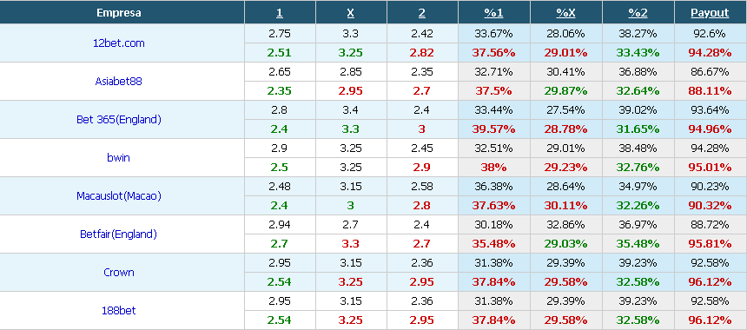Sort by the Payout column header
Screen dimensions: 747x330
click(x=710, y=13)
